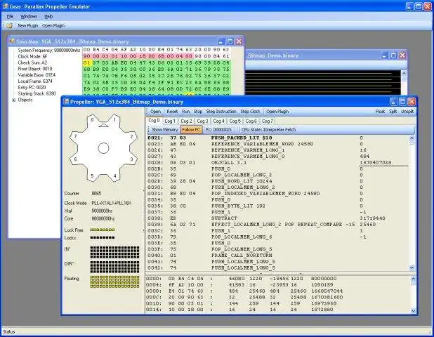Switch to Cog 7 tab
Viewport: 434px width, 337px height.
click(268, 121)
